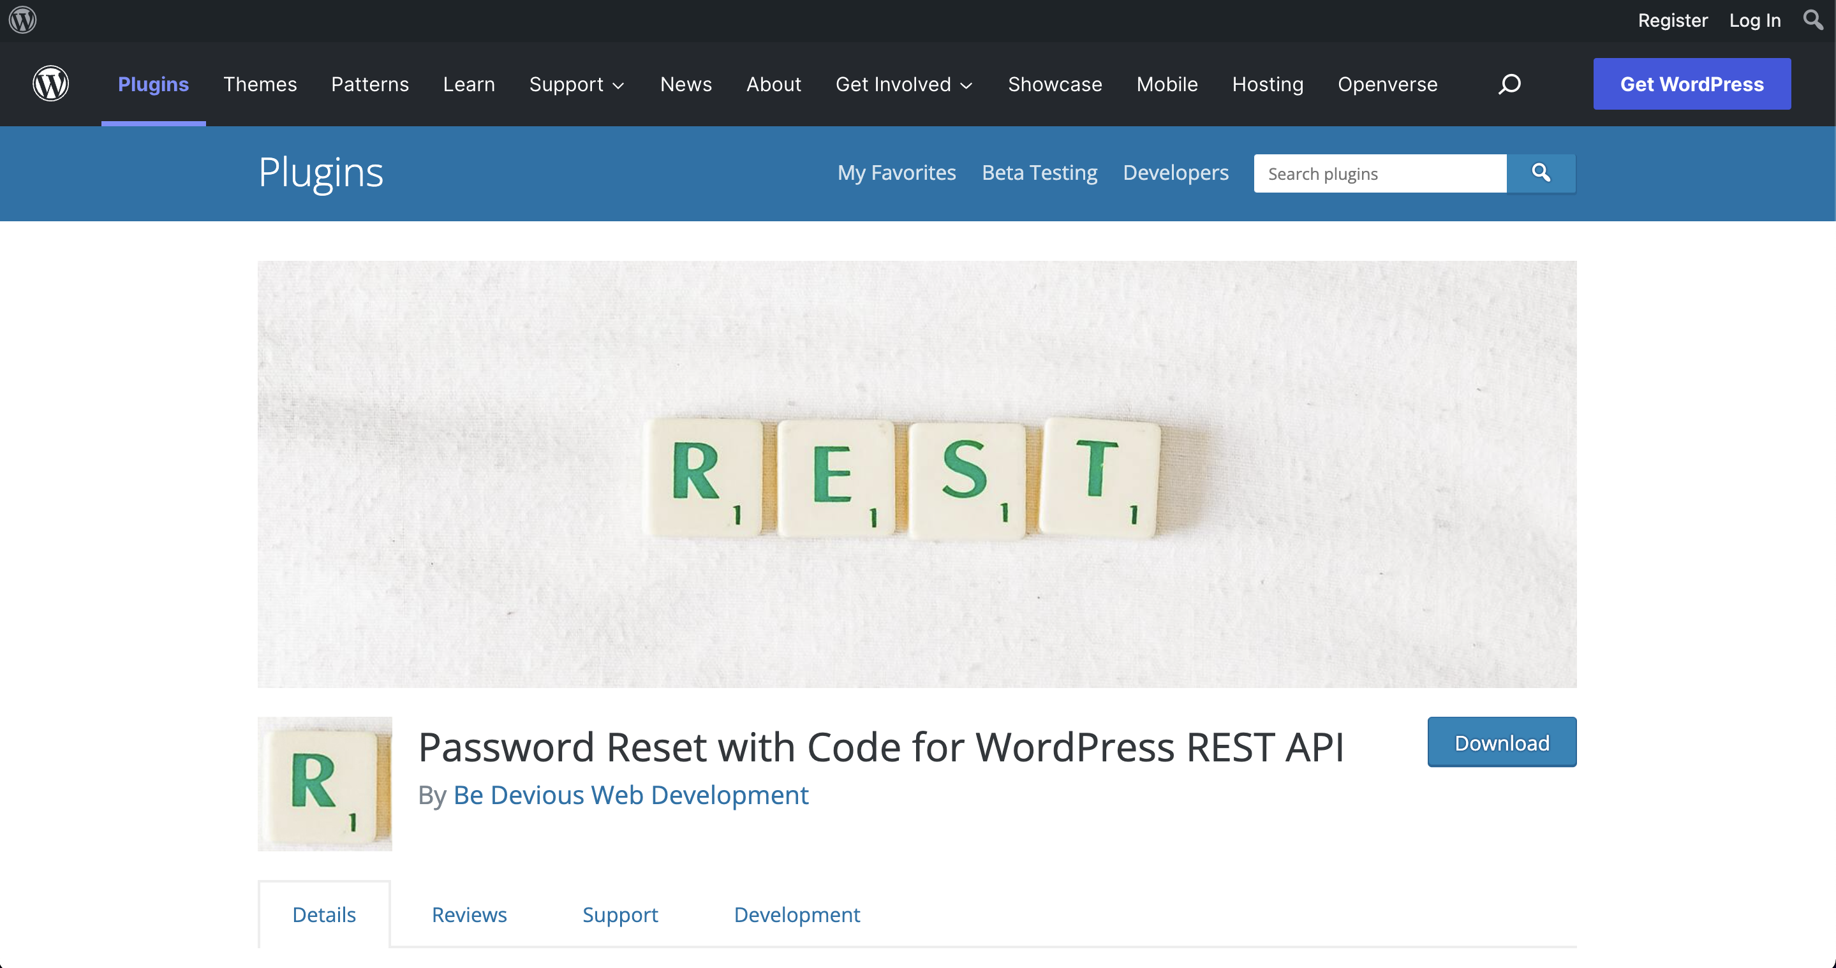Open My Favorites link

(x=896, y=173)
